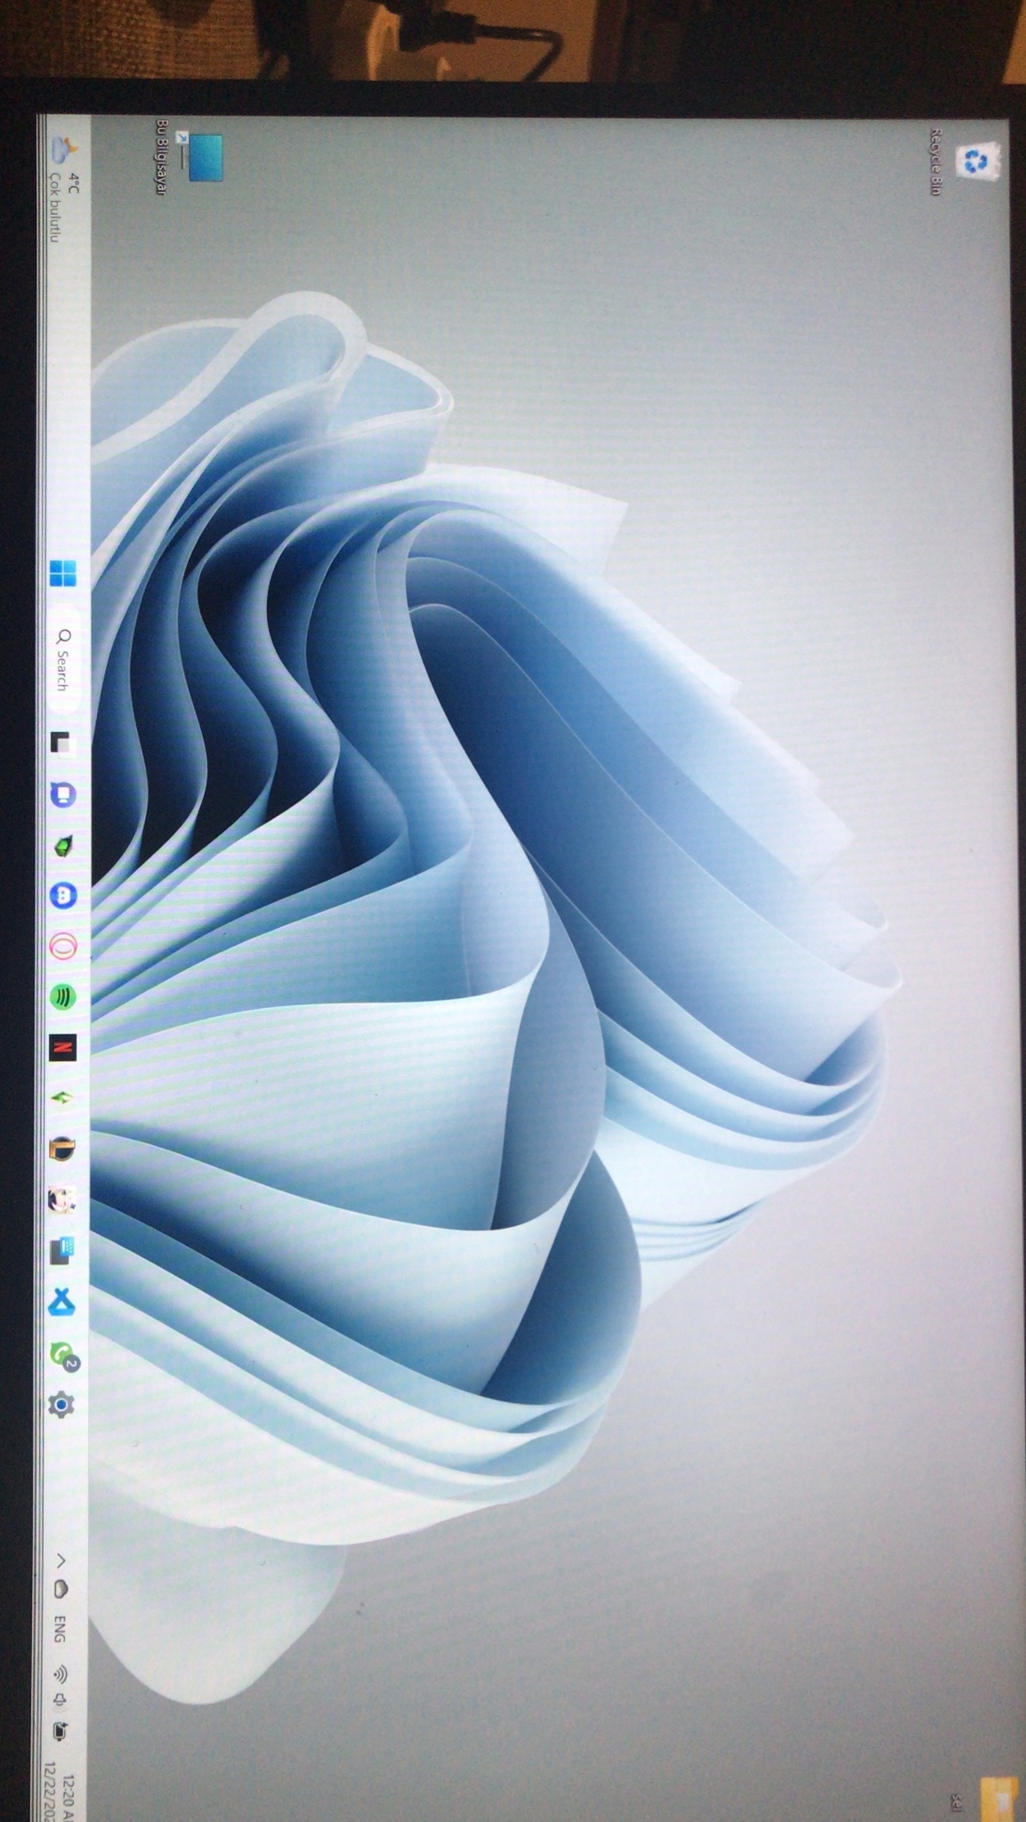The image size is (1026, 1822).
Task: Open WhatsApp with 2 notifications badge
Action: (63, 1355)
